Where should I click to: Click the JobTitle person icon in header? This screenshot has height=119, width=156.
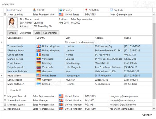pos(34,10)
